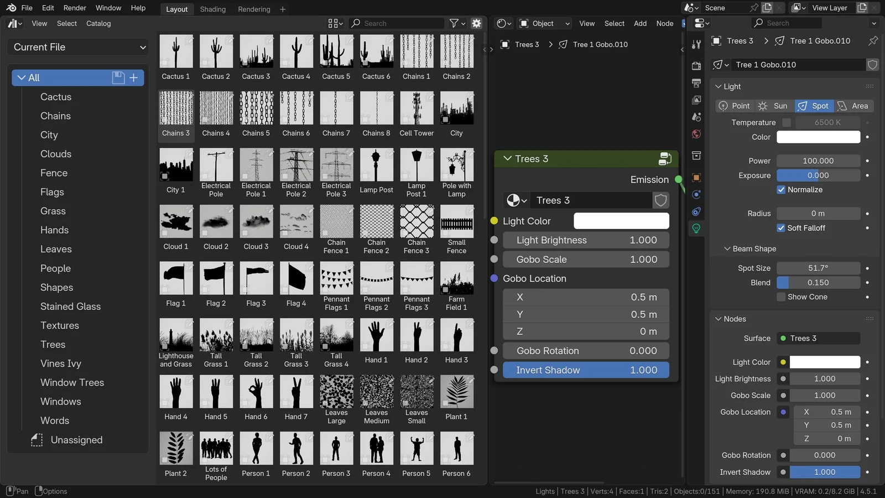
Task: Switch the light type to Area
Action: 853,106
